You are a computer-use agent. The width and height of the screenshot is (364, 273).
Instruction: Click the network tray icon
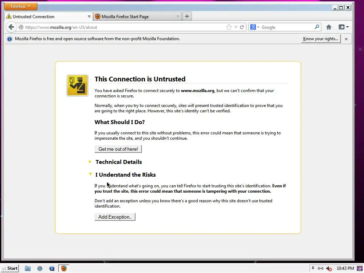click(321, 269)
